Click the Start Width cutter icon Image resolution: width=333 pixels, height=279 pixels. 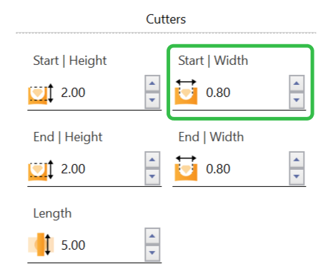tap(186, 92)
